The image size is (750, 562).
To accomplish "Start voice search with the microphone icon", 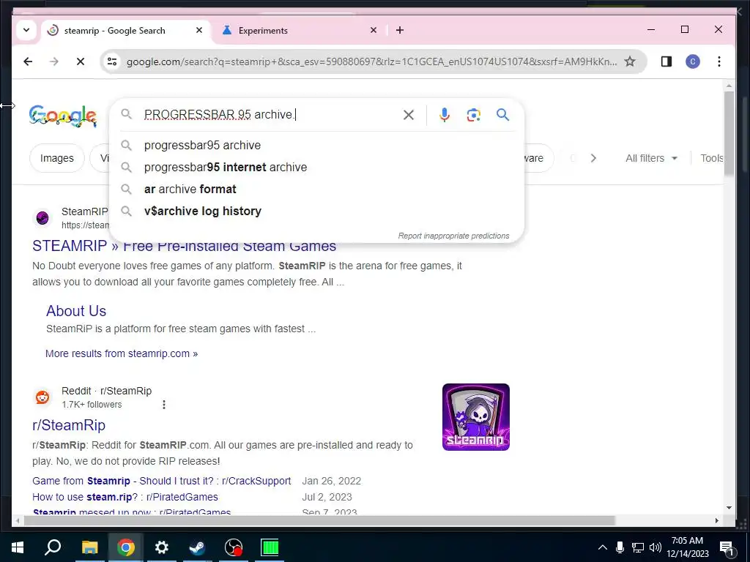I will click(x=445, y=115).
